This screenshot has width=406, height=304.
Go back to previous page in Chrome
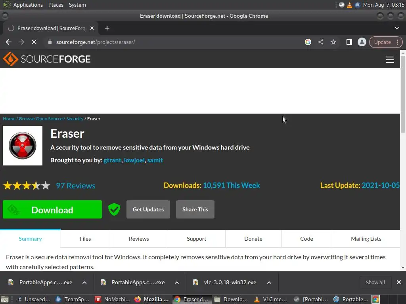coord(9,42)
